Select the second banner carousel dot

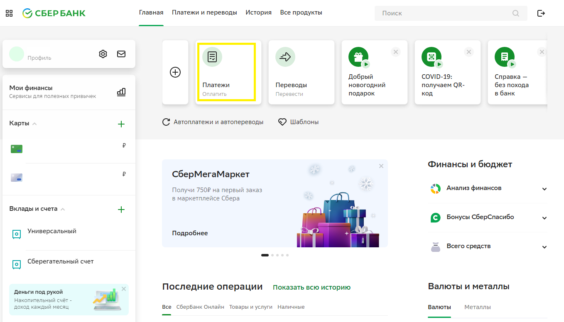(272, 255)
